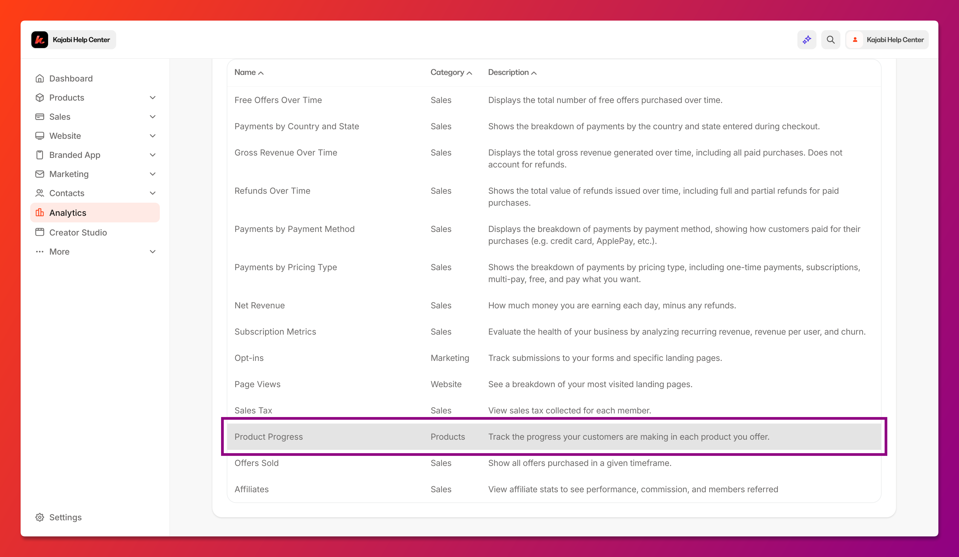Open the Net Revenue report

260,305
